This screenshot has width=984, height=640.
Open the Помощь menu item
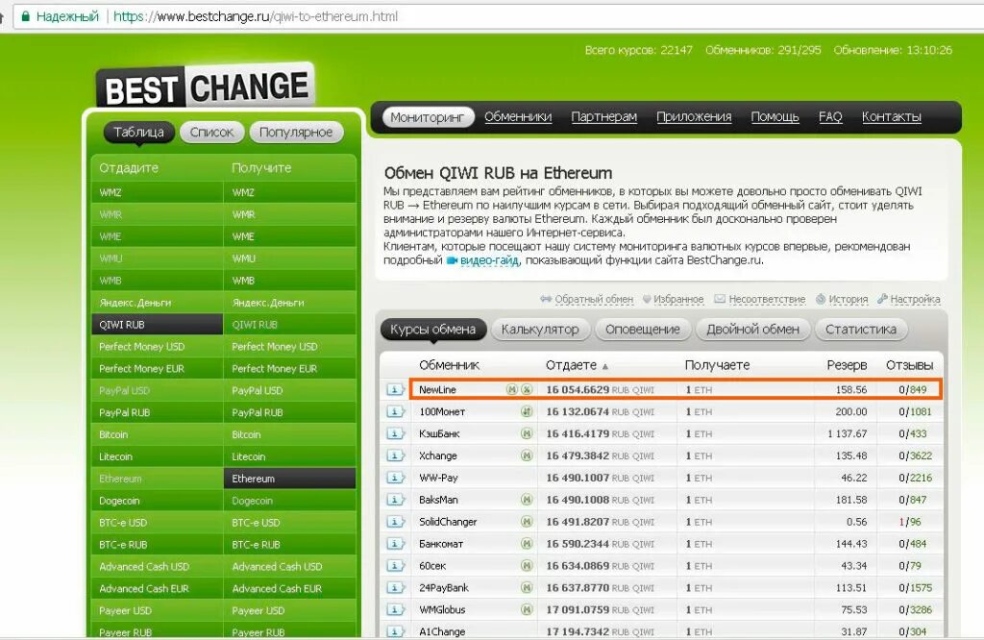[x=775, y=116]
